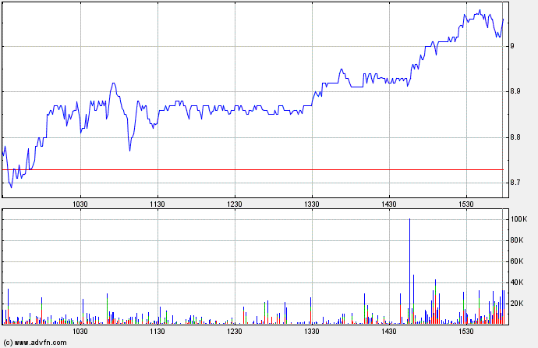Select the 1330 time label under price chart
The image size is (538, 348).
pos(312,204)
